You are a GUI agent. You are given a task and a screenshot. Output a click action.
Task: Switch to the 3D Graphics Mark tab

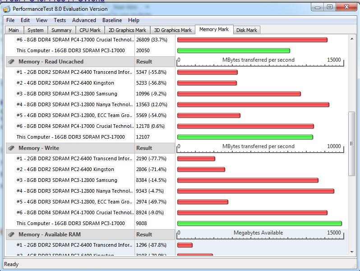(173, 30)
